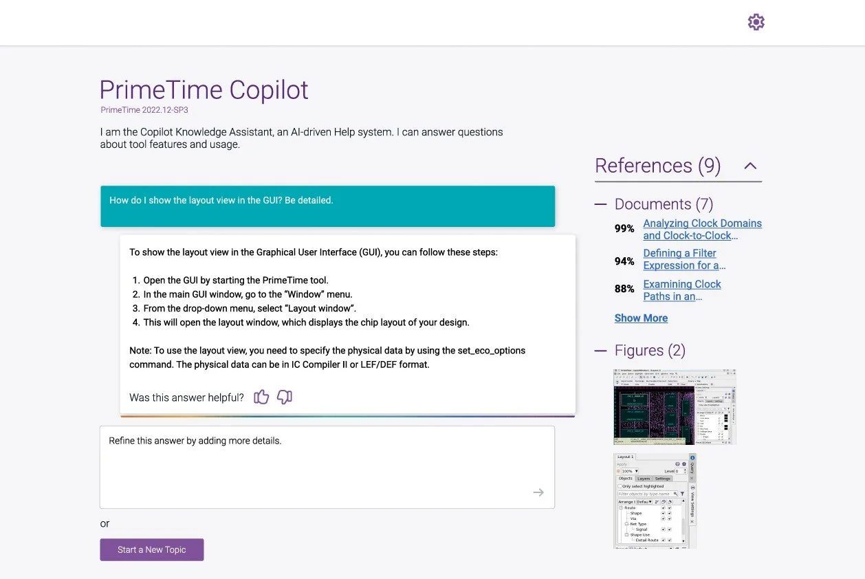Click the 94% relevance score
Screen dimensions: 865x579
(624, 261)
